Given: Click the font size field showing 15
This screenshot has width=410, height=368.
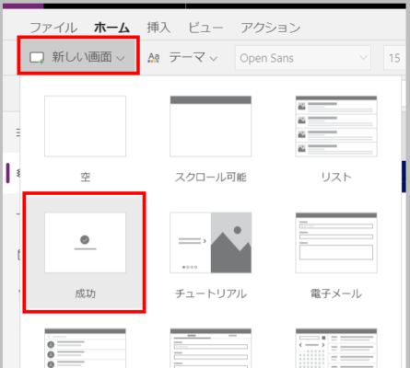Looking at the screenshot, I should pos(394,58).
